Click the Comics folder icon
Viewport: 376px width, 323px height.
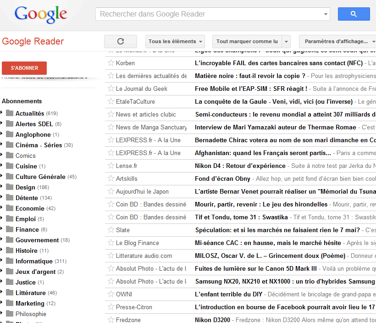pos(9,156)
